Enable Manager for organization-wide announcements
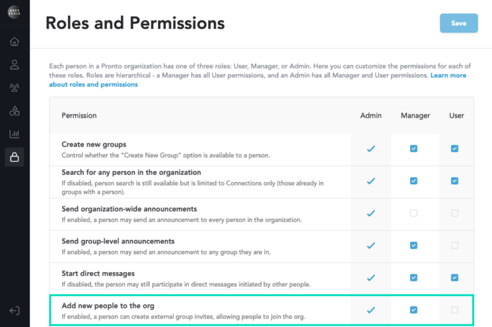Viewport: 492px width, 327px height. tap(414, 213)
